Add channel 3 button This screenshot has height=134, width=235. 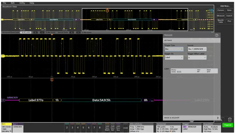[x=72, y=128]
